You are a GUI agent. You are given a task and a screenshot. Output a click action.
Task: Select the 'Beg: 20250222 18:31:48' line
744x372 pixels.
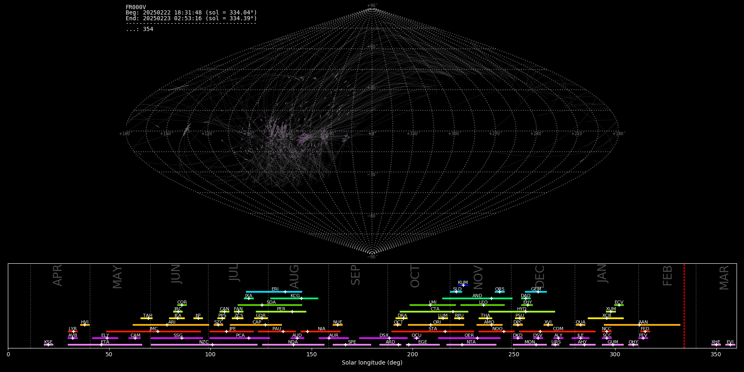click(x=191, y=13)
